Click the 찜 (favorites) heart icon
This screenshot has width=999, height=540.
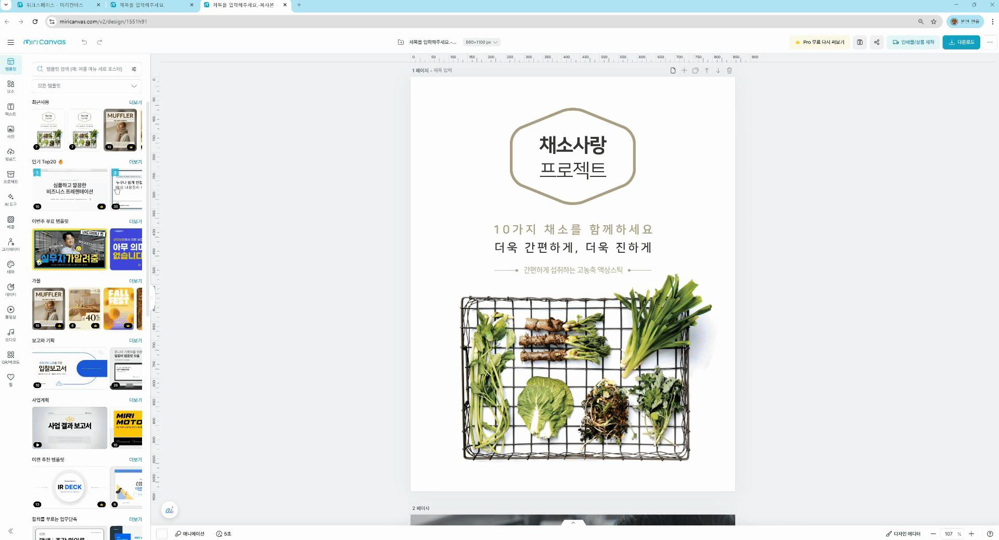tap(10, 380)
